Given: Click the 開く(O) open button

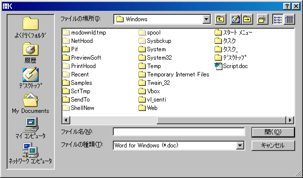Looking at the screenshot, I should tap(273, 132).
